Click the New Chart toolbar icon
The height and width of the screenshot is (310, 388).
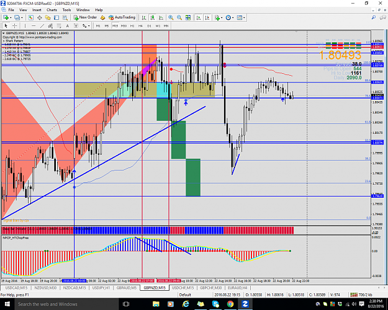click(x=6, y=17)
